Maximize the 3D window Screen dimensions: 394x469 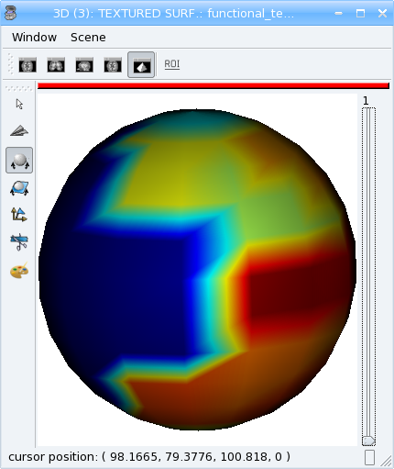tap(361, 13)
